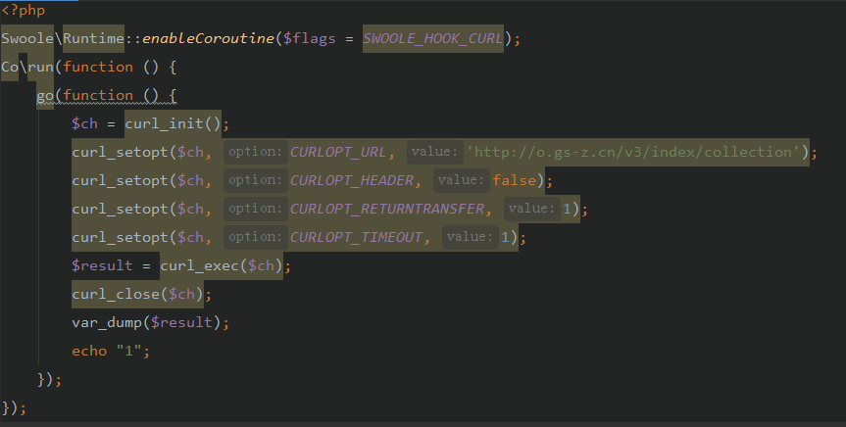Click the URL string 'http://o.gs-z.cn/v3/index/collection'
846x427 pixels.
point(633,152)
